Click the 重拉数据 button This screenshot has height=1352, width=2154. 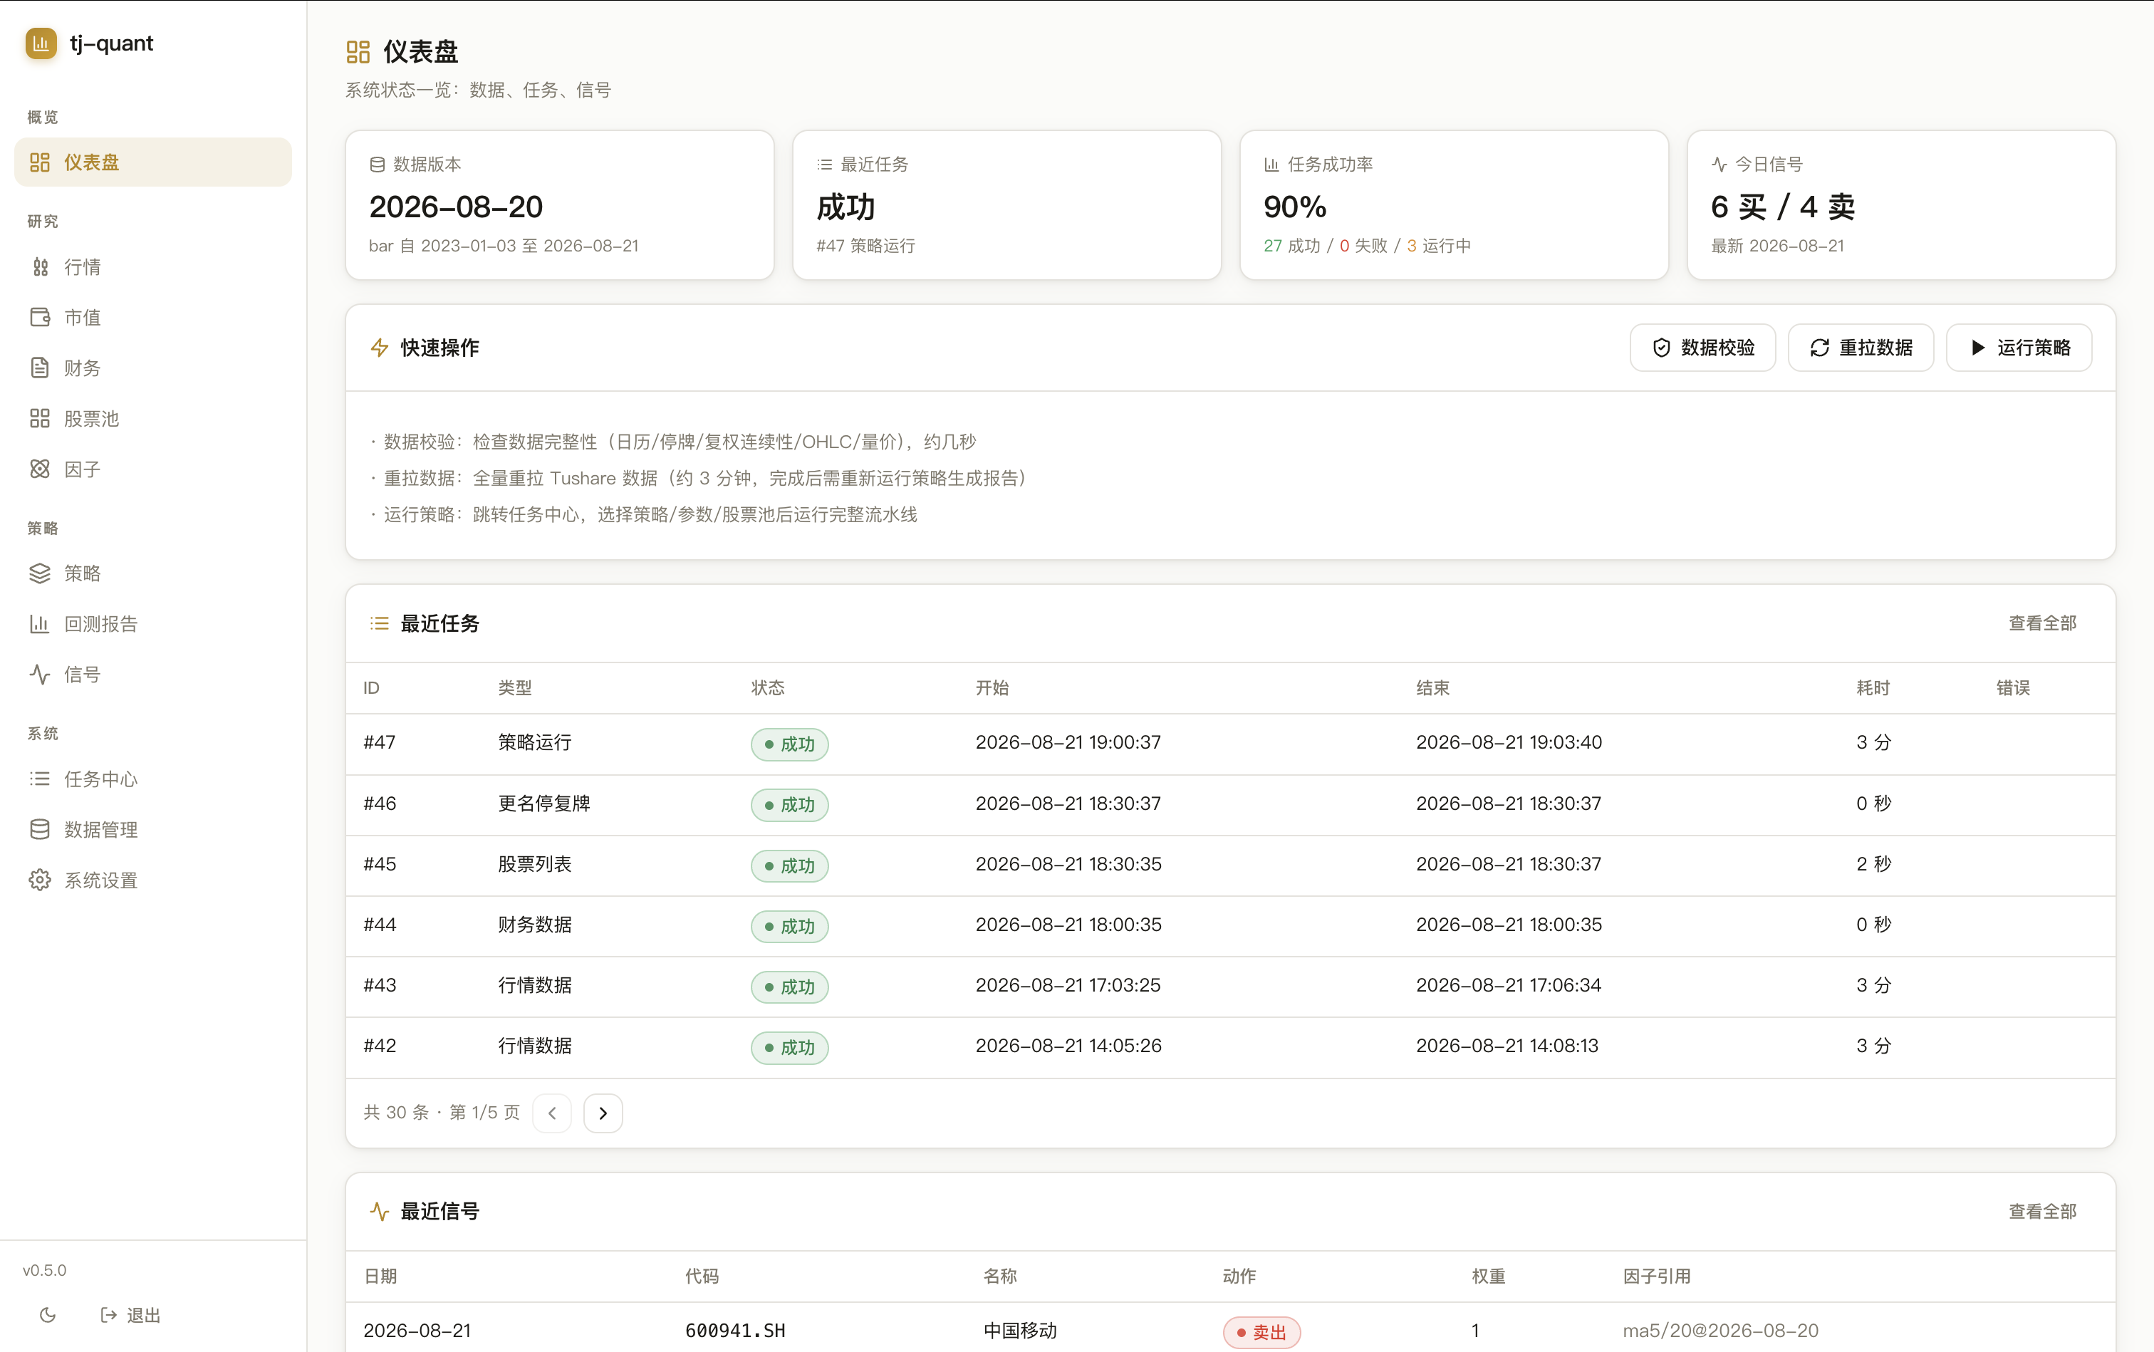[x=1861, y=347]
